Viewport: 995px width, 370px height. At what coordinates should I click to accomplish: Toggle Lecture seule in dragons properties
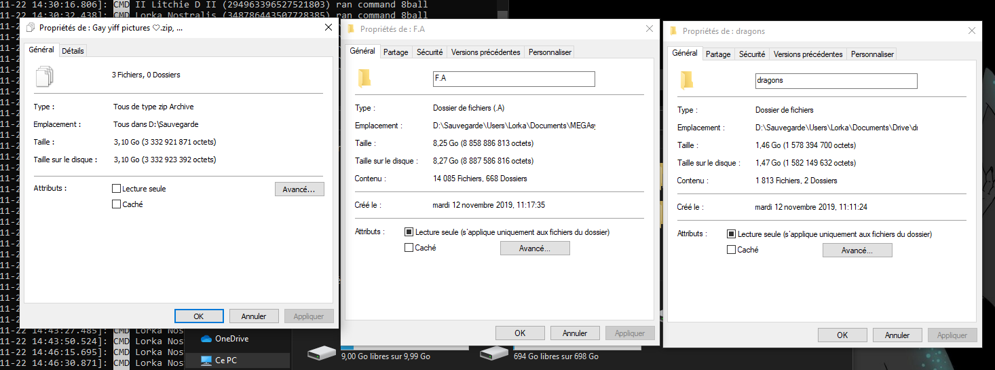pyautogui.click(x=731, y=234)
